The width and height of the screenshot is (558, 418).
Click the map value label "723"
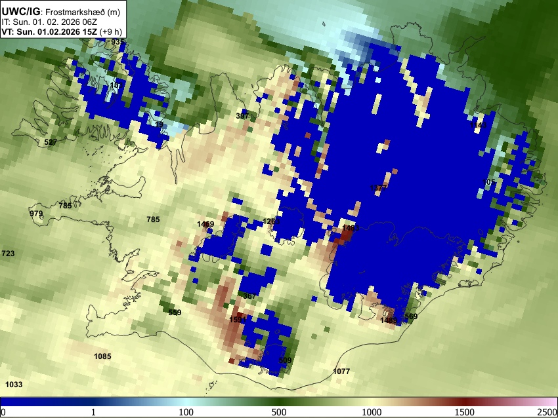coord(8,253)
